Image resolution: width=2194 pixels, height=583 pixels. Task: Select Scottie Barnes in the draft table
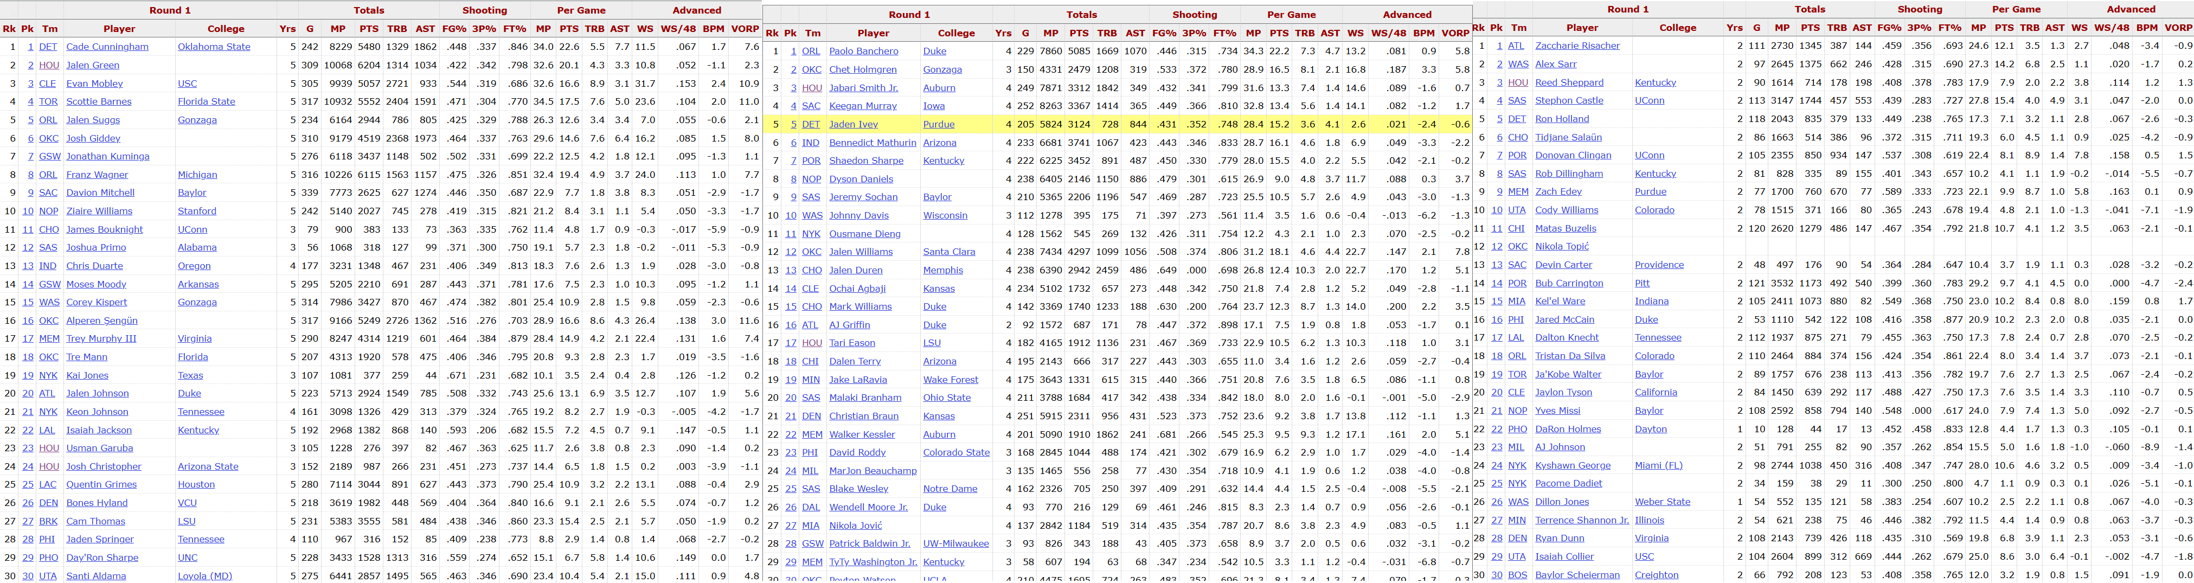pos(99,101)
